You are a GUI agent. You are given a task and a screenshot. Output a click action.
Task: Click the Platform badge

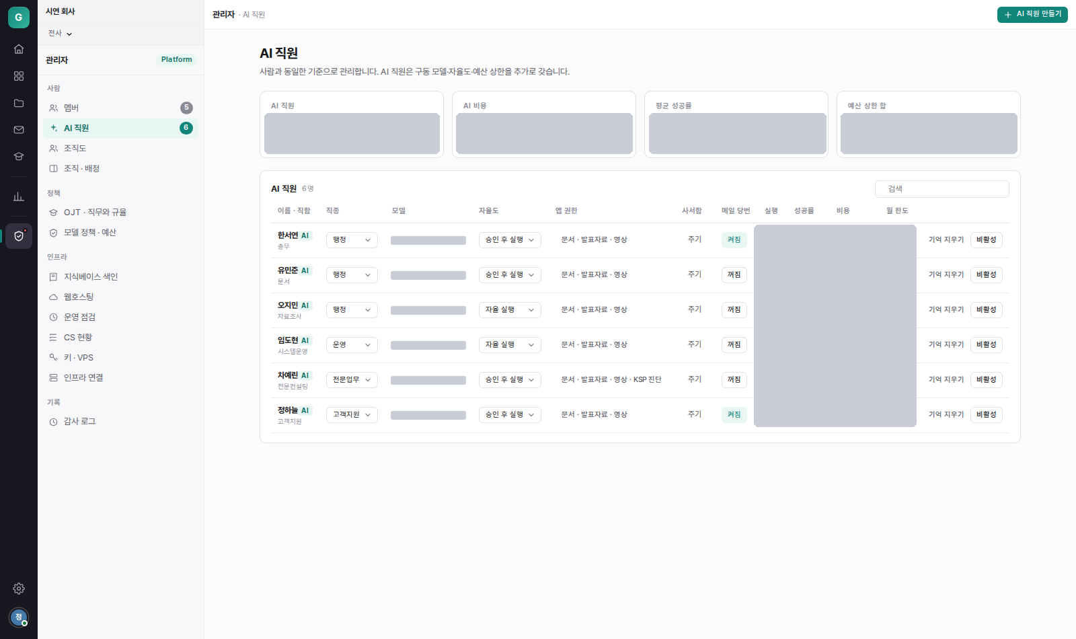coord(177,59)
